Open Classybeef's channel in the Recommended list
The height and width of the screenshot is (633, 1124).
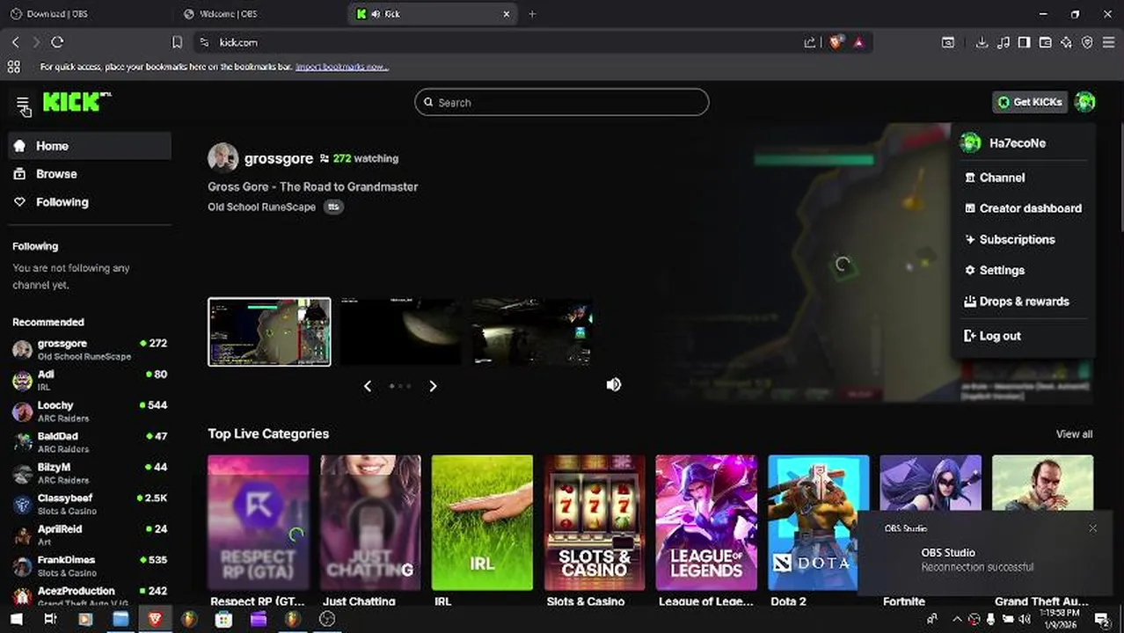pos(90,504)
